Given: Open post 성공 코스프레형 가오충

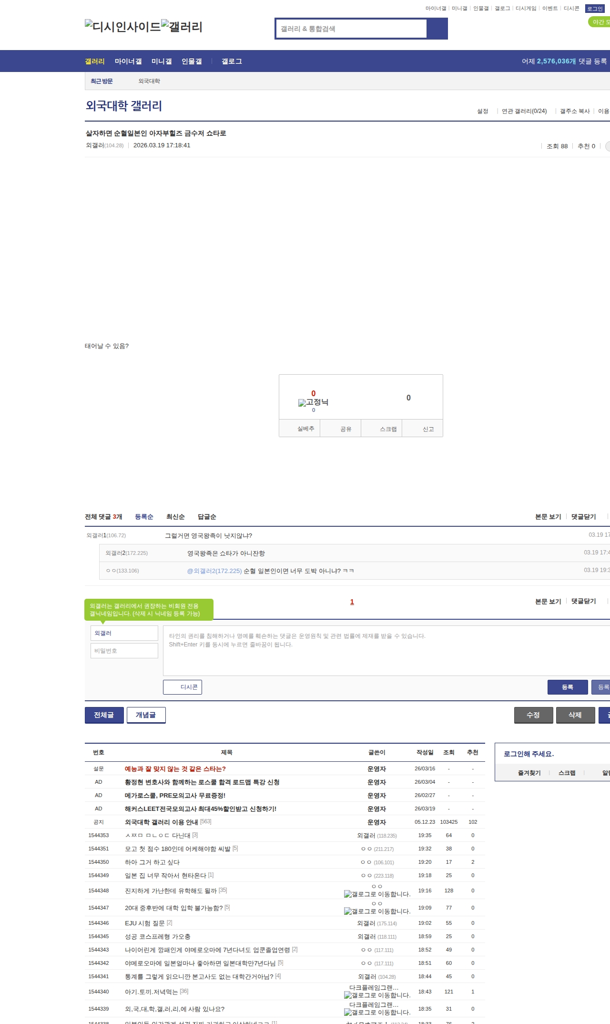Looking at the screenshot, I should [x=158, y=937].
